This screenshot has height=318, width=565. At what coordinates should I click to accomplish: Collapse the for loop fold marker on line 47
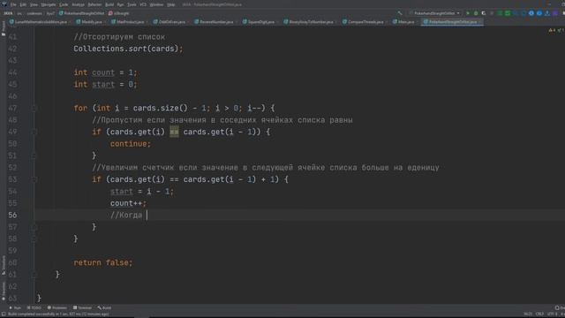click(34, 108)
